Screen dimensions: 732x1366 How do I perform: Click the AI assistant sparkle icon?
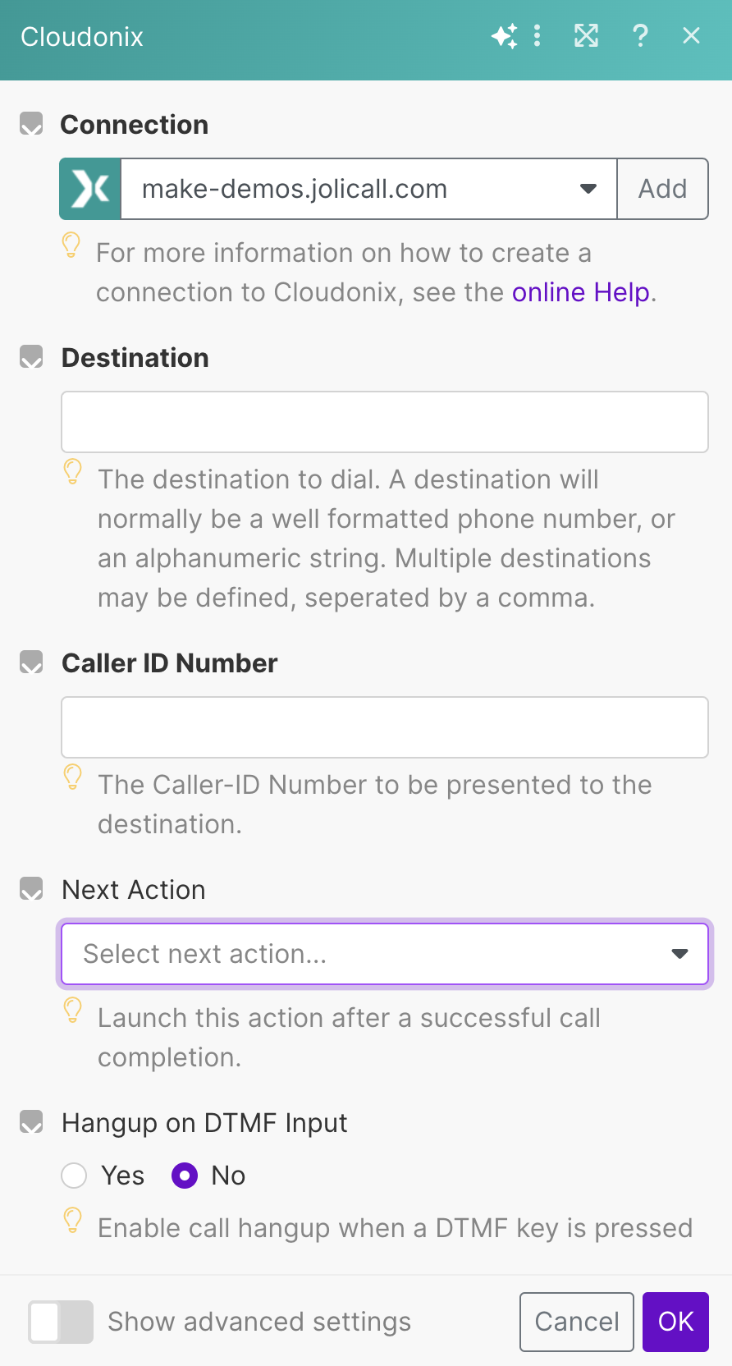coord(504,36)
